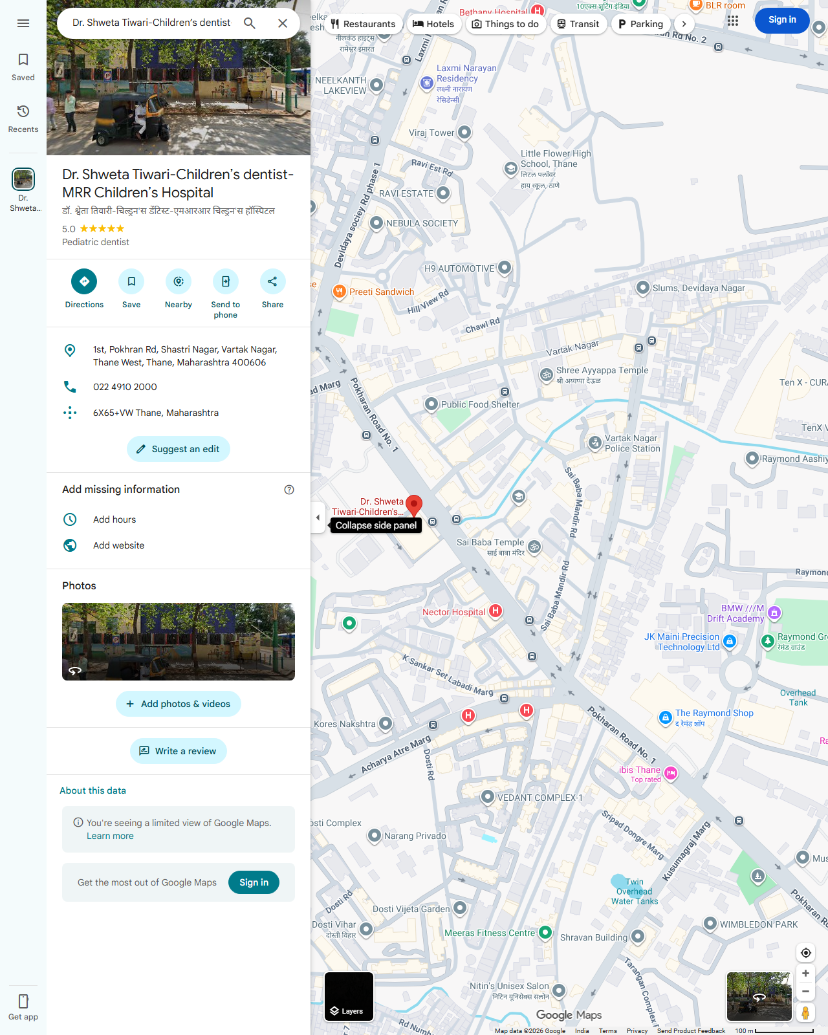Click Meeras Fitness Centre marker
Viewport: 828px width, 1035px height.
[x=545, y=932]
